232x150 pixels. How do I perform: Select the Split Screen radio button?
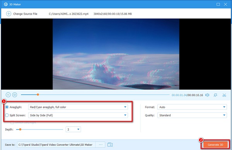[7, 115]
